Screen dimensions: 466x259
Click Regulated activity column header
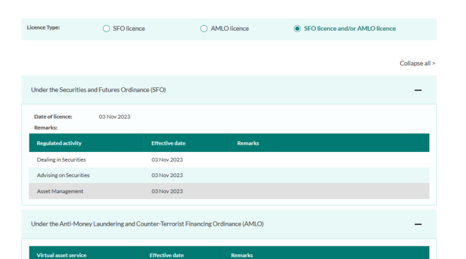click(59, 143)
